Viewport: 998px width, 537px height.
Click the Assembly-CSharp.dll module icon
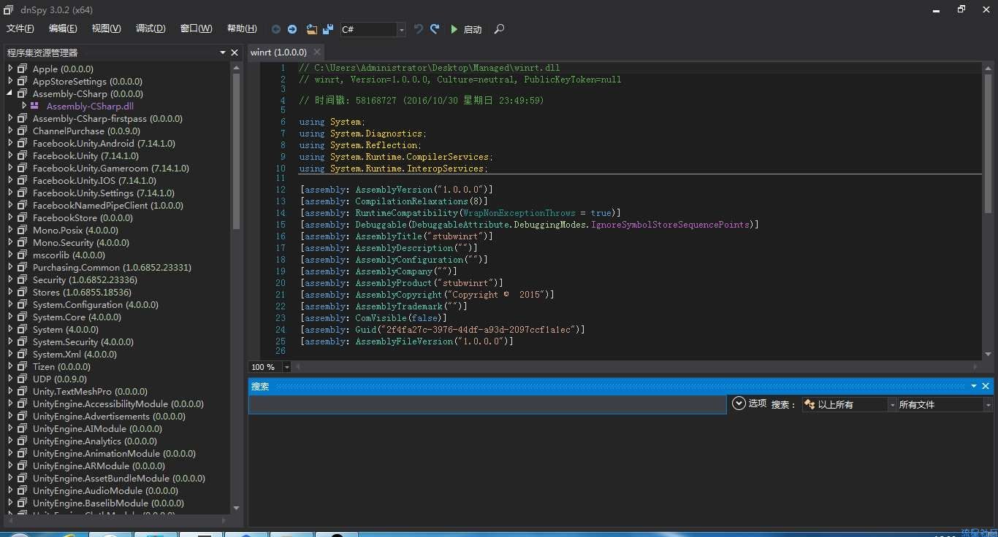point(35,106)
